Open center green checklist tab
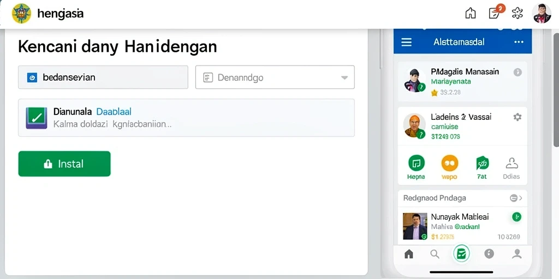Viewport: 559px width, 279px height. tap(461, 254)
